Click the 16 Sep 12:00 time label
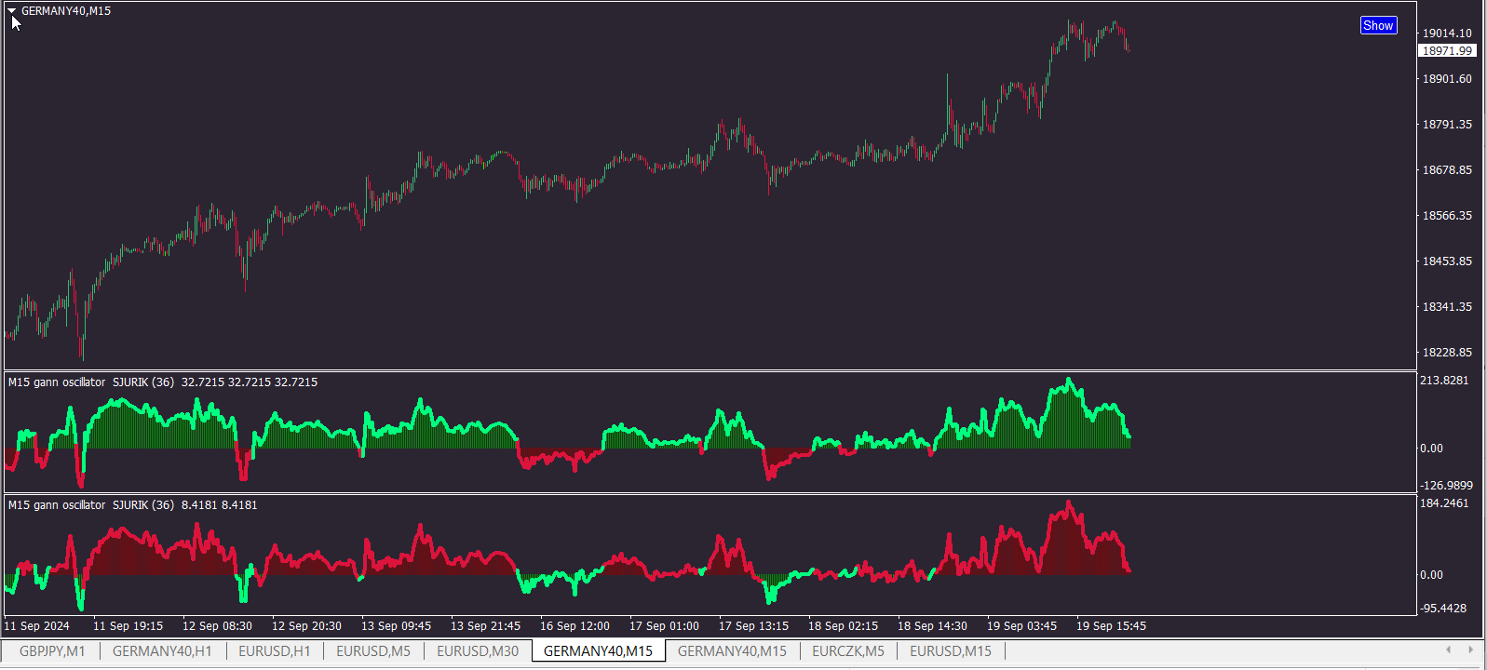The height and width of the screenshot is (670, 1487). (575, 626)
